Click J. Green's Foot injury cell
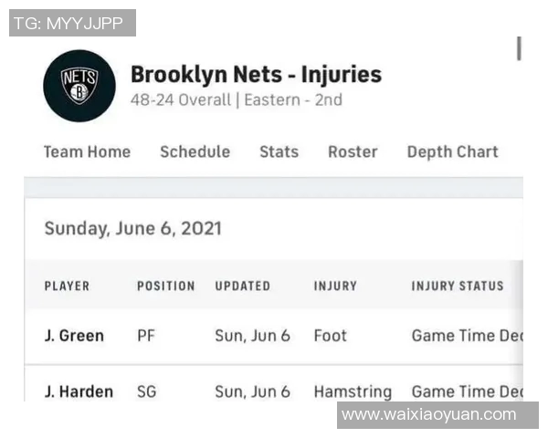Screen dimensions: 548x438 (330, 335)
